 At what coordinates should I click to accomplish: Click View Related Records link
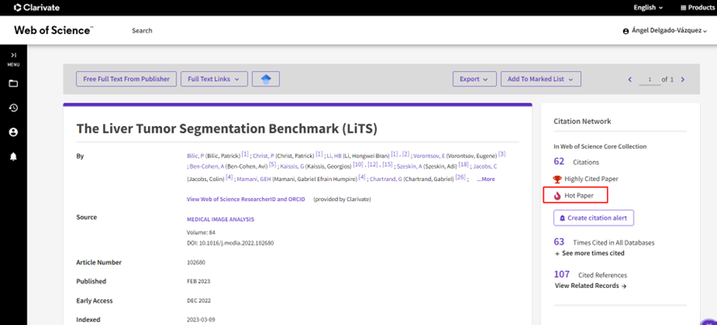pyautogui.click(x=590, y=285)
